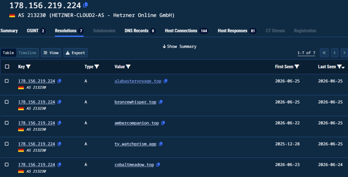348x177 pixels.
Task: Toggle Last Seen sort direction arrow
Action: tap(343, 67)
